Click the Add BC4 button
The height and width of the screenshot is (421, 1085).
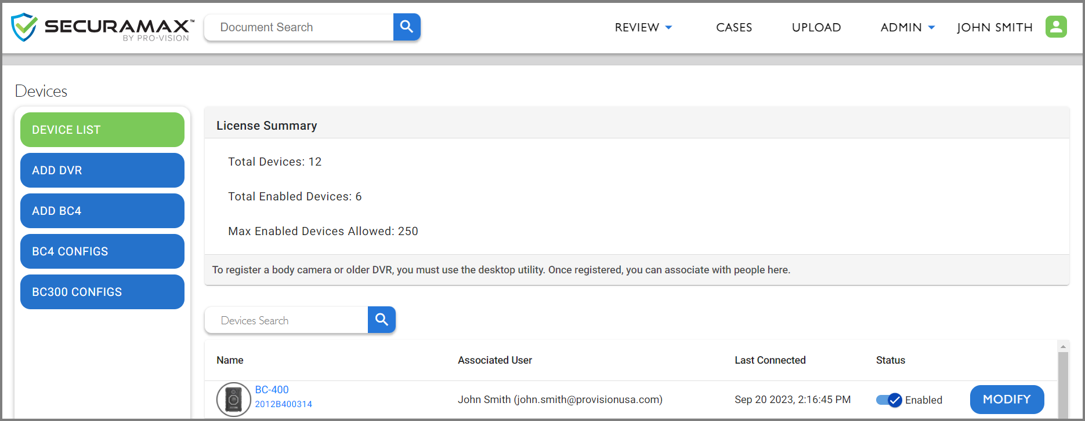102,211
